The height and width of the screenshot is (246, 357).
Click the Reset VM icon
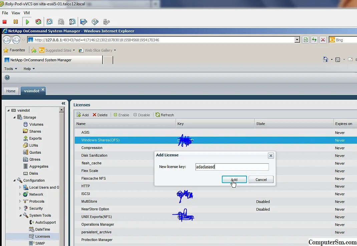click(x=38, y=22)
